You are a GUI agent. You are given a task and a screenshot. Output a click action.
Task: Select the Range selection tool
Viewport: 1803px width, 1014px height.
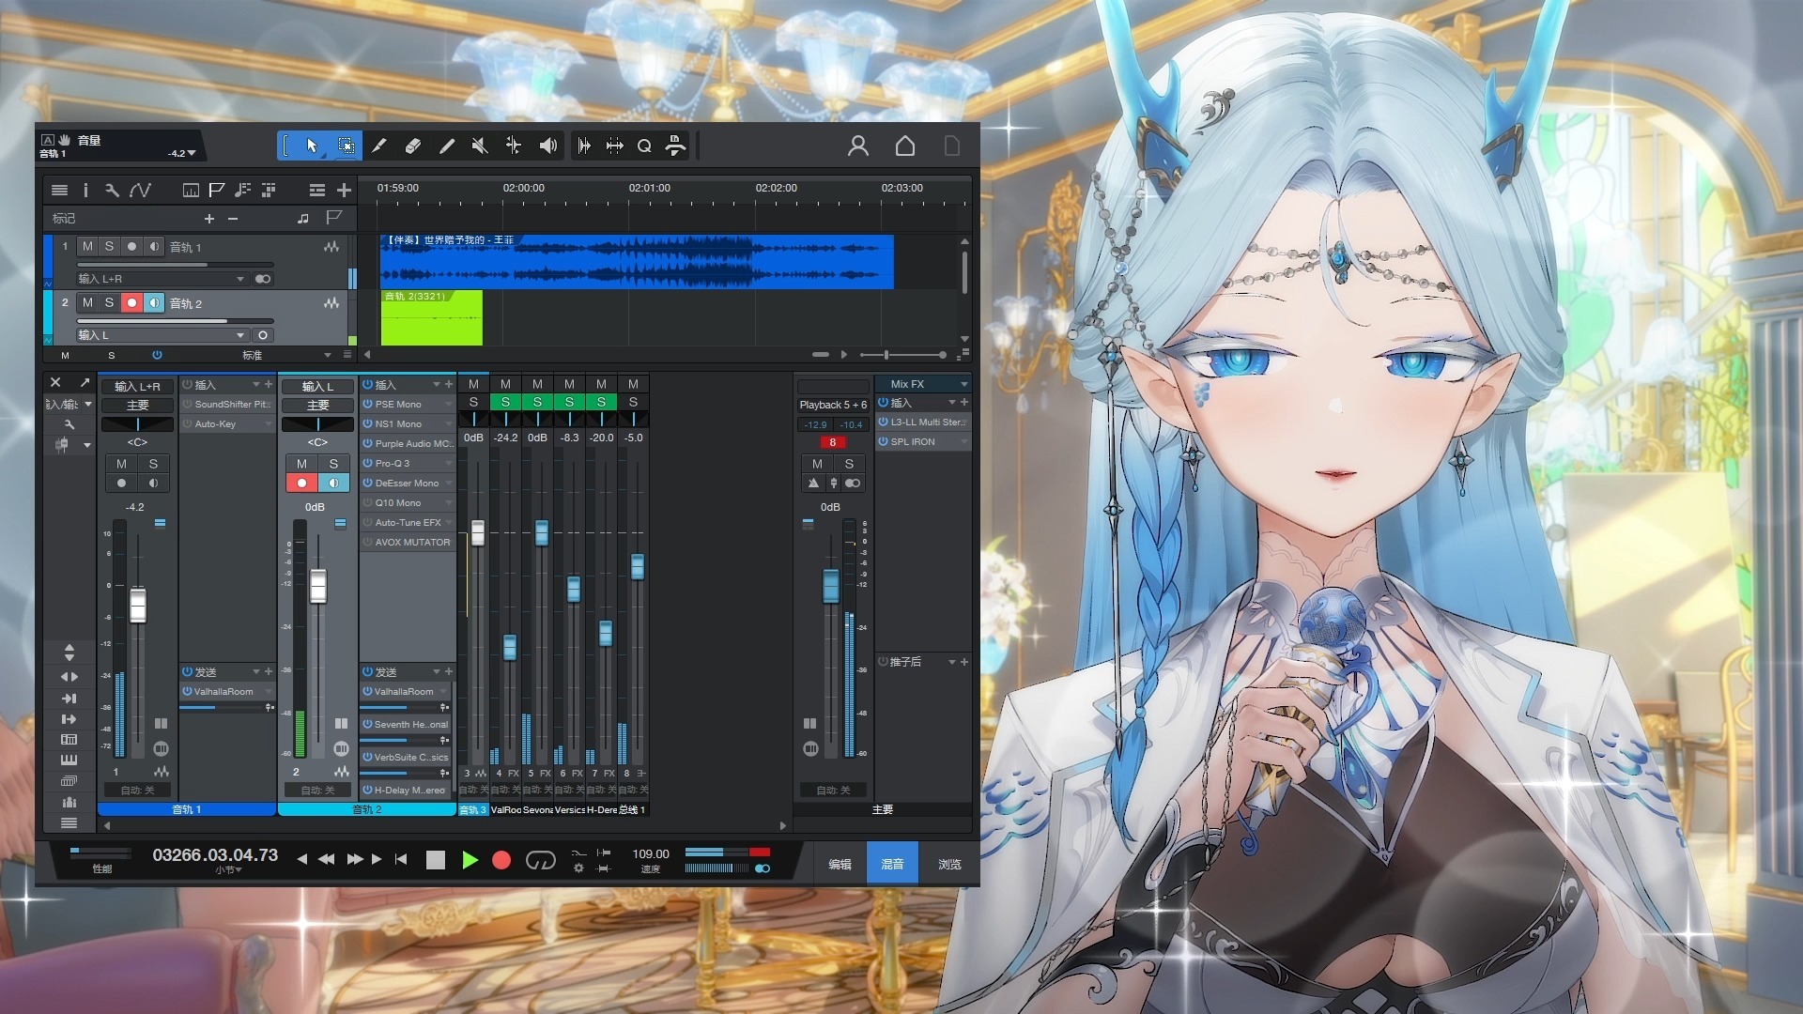point(346,146)
